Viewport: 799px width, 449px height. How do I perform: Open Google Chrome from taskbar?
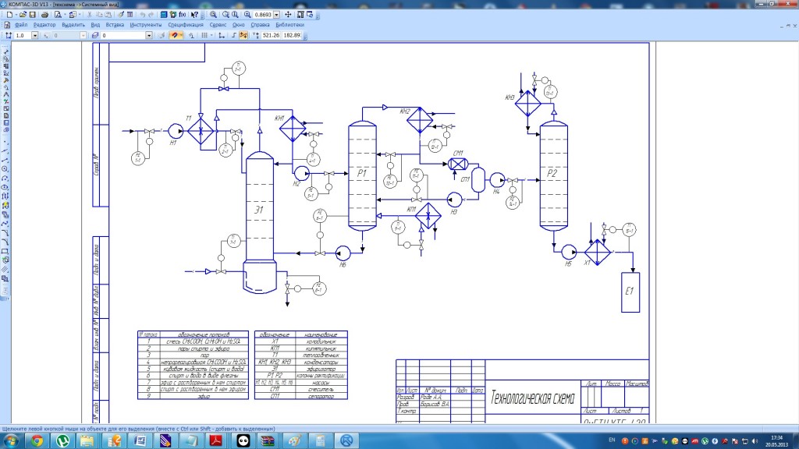click(37, 440)
